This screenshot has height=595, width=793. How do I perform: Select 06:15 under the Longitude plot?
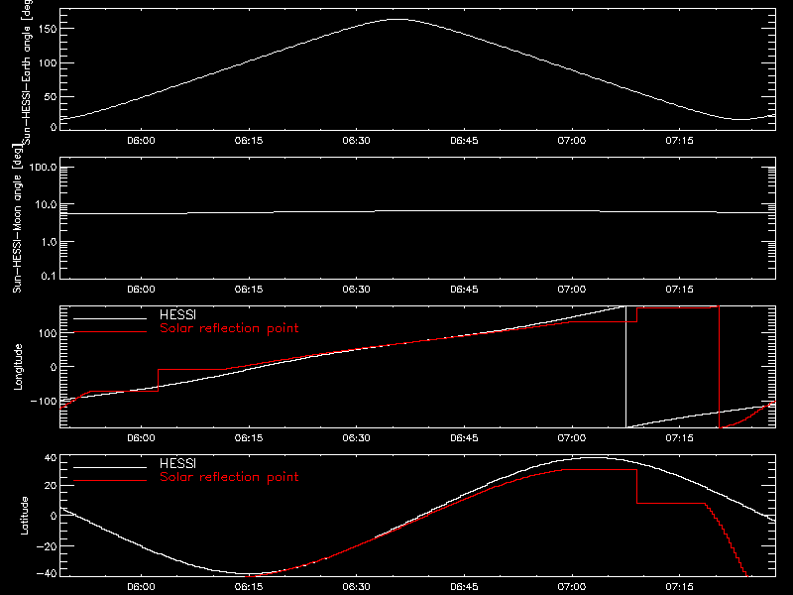(249, 437)
